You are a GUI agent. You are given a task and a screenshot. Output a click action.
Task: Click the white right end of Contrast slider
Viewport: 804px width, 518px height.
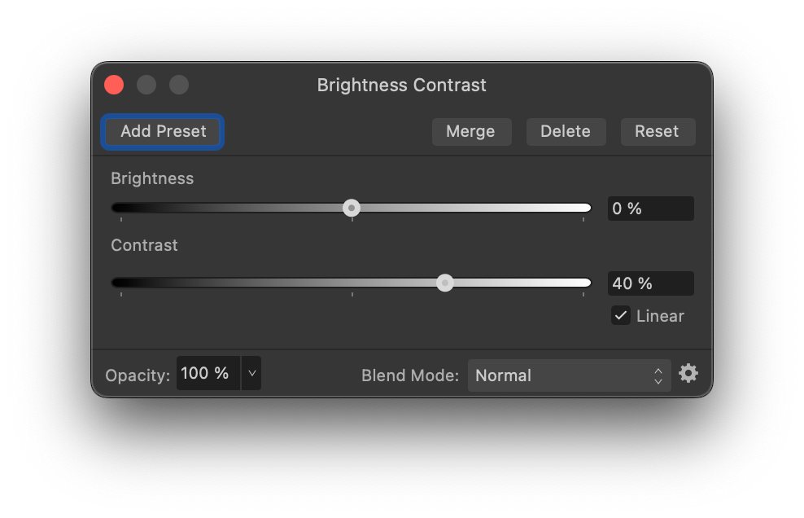tap(584, 283)
